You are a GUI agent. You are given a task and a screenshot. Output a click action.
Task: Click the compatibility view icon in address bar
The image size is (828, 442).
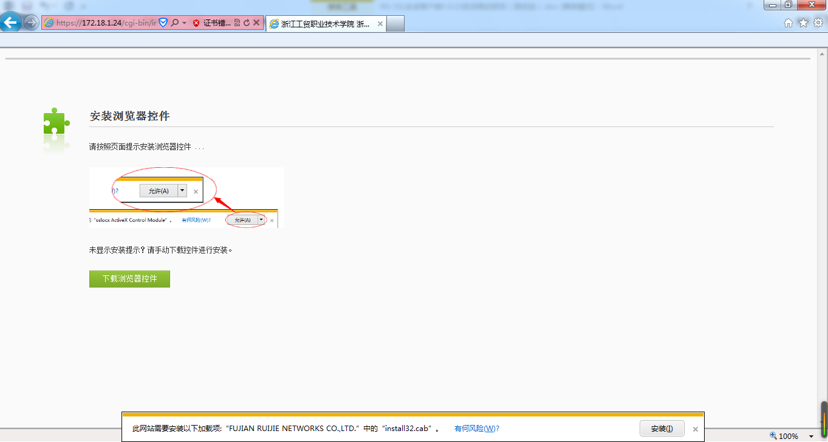(x=237, y=23)
